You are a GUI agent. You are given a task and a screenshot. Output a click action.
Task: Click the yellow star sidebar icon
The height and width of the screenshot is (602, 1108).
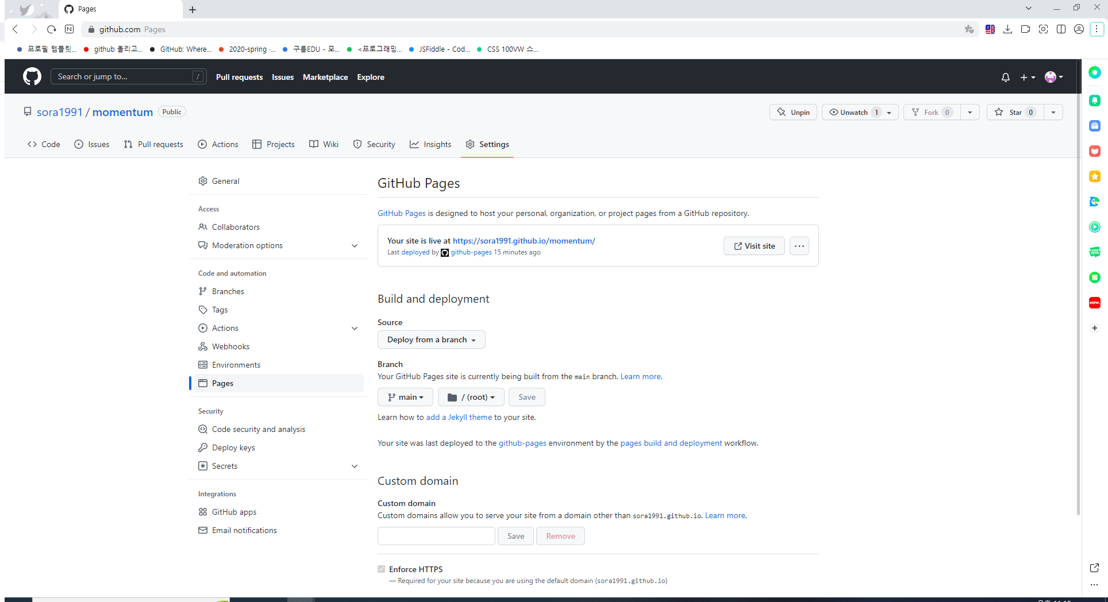1095,176
